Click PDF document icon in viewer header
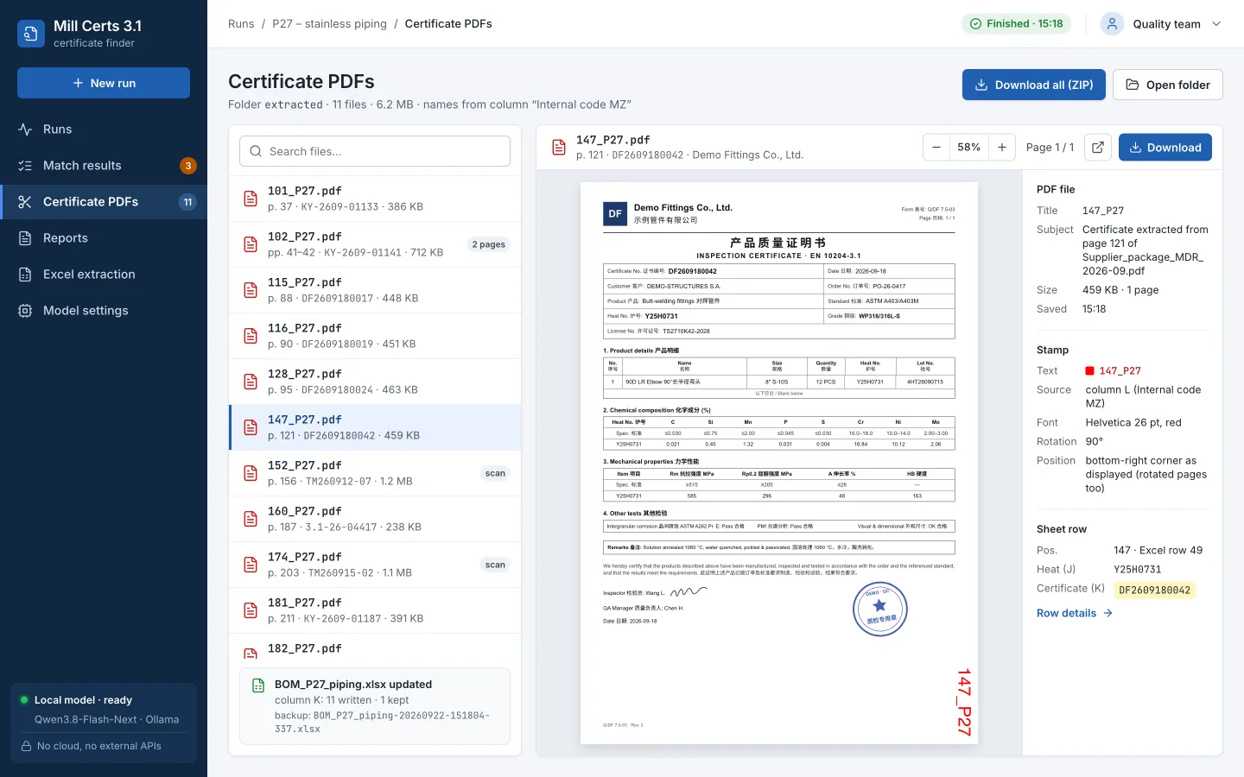1244x777 pixels. coord(559,148)
